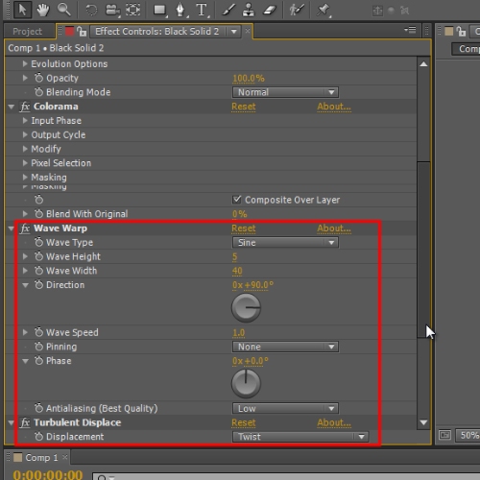The width and height of the screenshot is (480, 480).
Task: Toggle the Wave Warp fx effect switch
Action: [x=25, y=228]
